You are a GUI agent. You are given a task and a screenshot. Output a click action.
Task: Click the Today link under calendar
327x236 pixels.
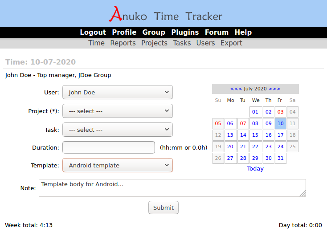coord(255,168)
